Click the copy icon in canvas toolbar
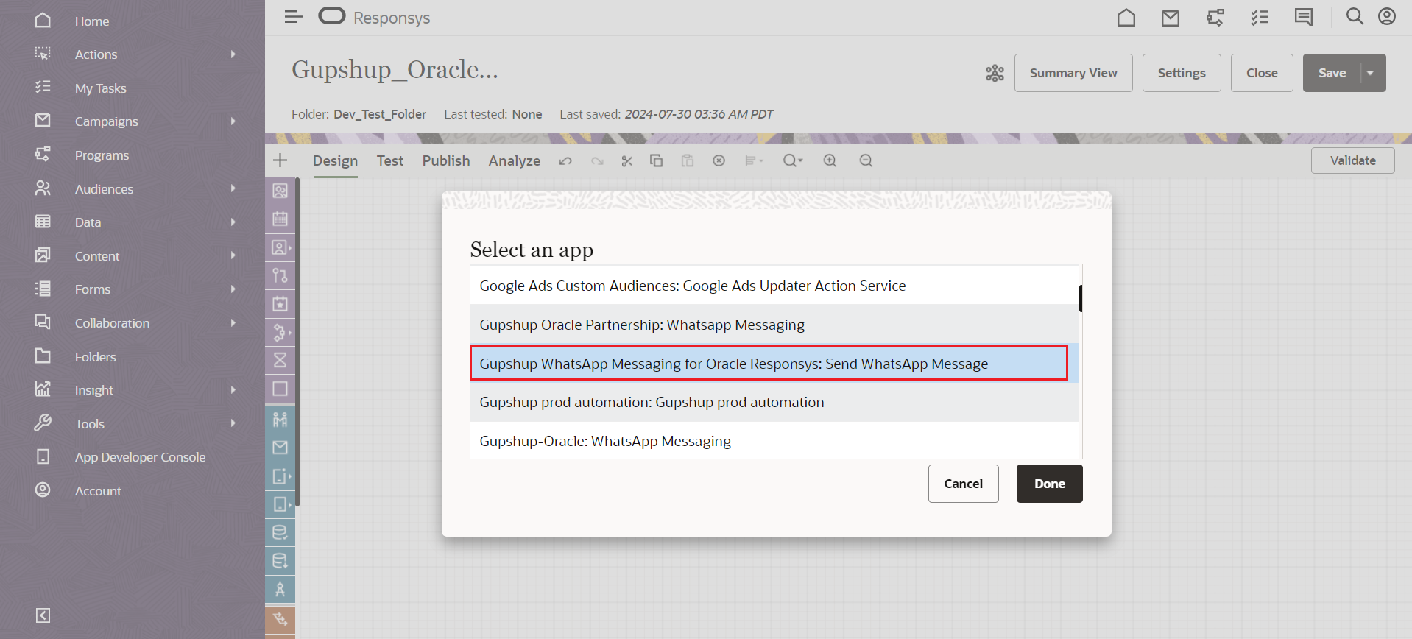The image size is (1412, 639). click(656, 160)
